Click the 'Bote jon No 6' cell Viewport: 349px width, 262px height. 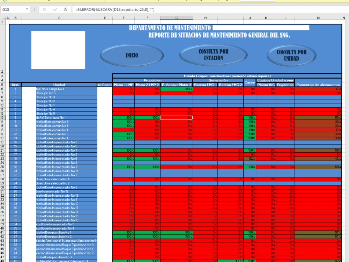(60, 93)
